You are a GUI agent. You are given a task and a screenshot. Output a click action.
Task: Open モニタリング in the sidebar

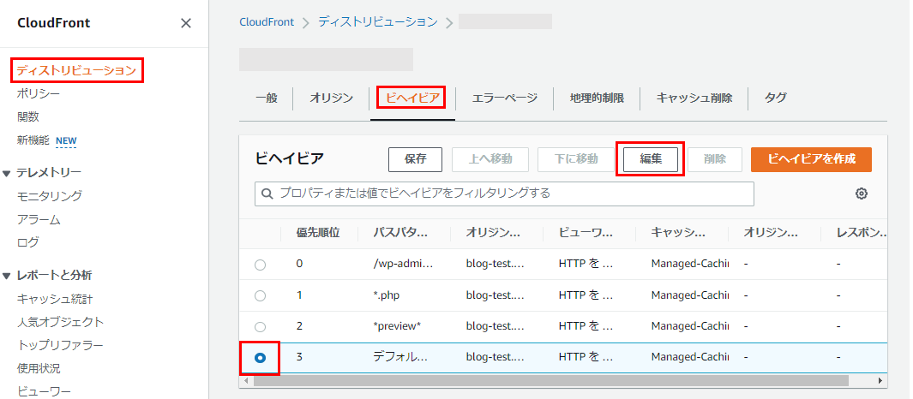[x=50, y=196]
